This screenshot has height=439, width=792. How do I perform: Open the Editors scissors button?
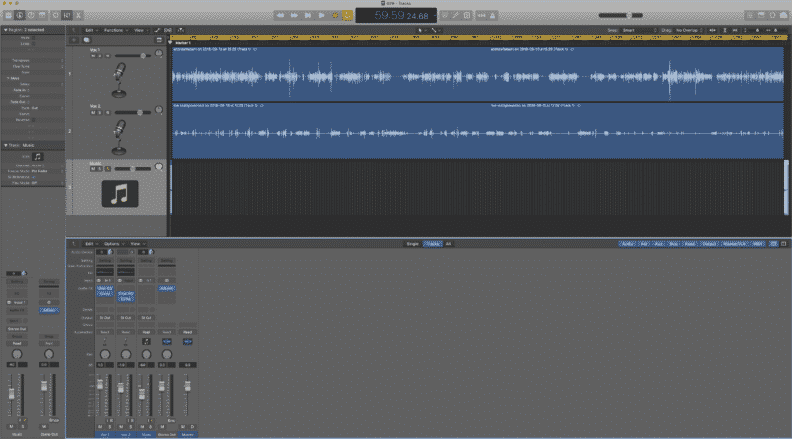click(78, 15)
